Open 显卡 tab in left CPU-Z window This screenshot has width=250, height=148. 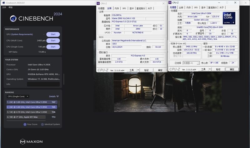pos(132,8)
